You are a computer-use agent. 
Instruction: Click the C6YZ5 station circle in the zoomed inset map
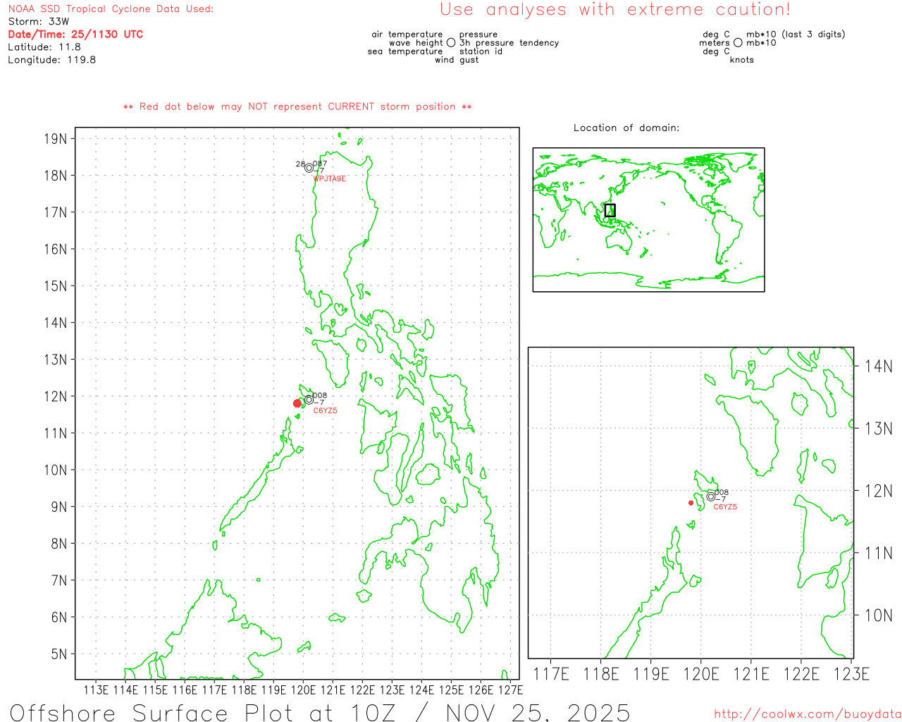(710, 496)
